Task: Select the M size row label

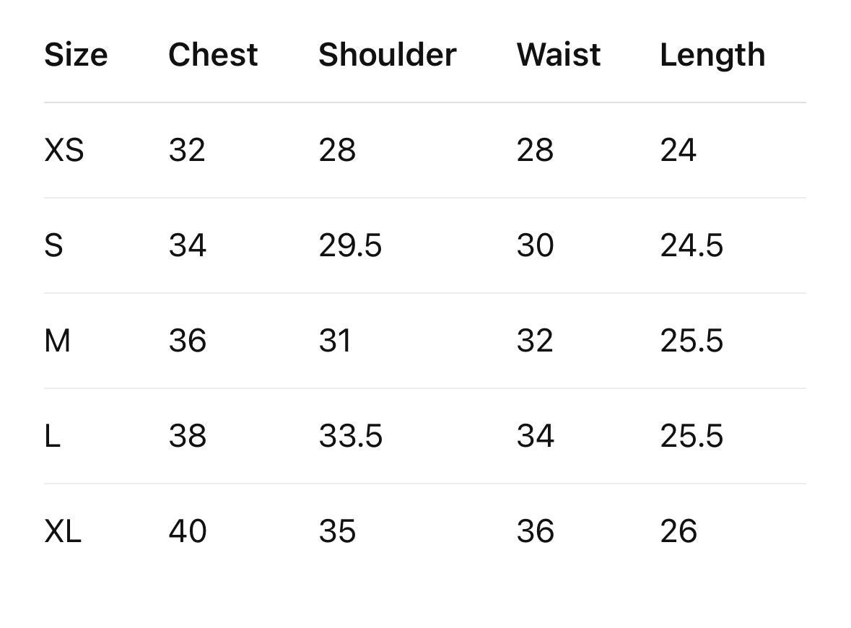Action: coord(58,341)
